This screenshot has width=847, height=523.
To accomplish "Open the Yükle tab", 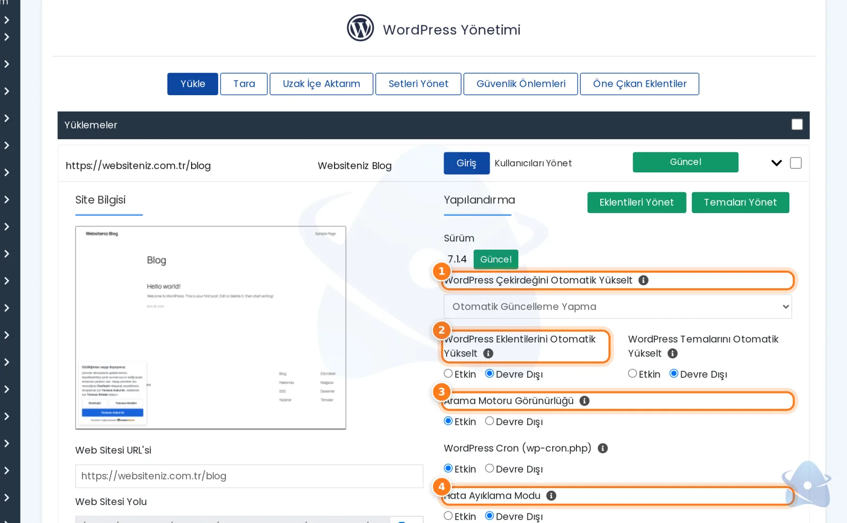I will [193, 84].
